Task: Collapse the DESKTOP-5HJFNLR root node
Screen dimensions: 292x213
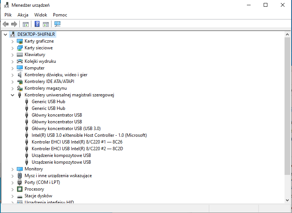Action: pos(5,34)
